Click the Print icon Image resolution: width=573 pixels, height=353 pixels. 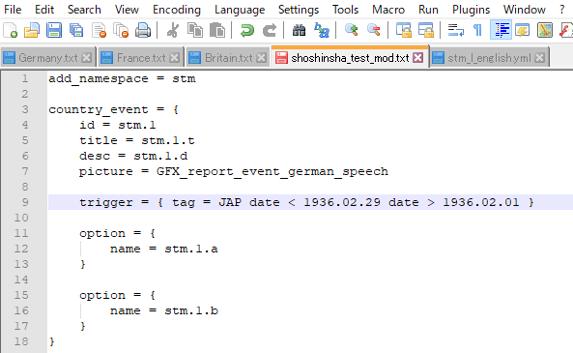(143, 30)
